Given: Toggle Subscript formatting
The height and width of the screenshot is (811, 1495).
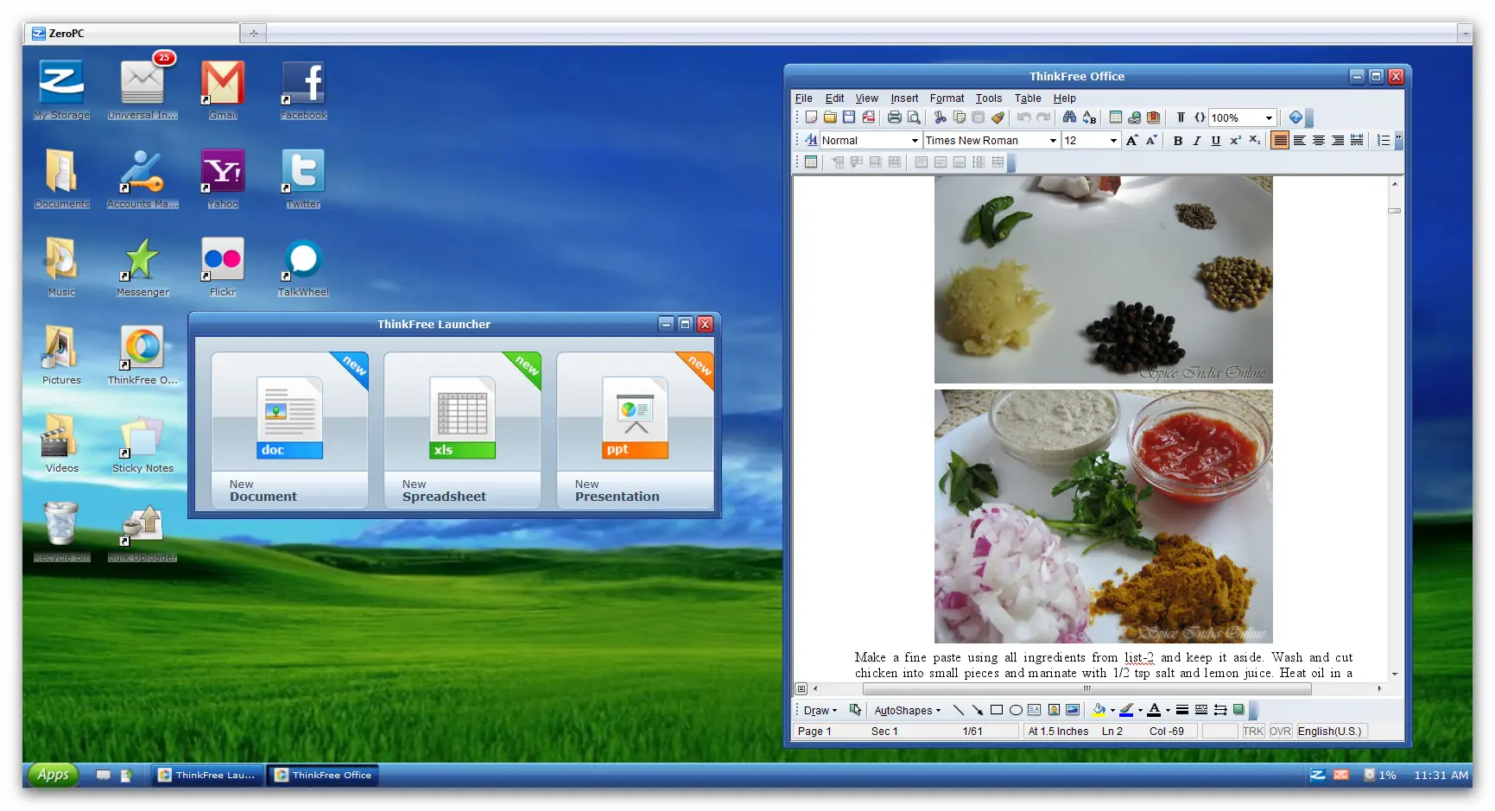Looking at the screenshot, I should pyautogui.click(x=1254, y=140).
